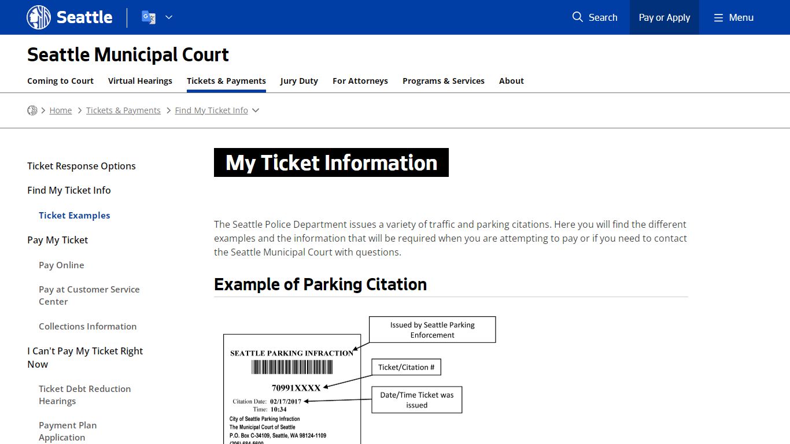Click the Seattle Municipal Court title
The height and width of the screenshot is (444, 790).
coord(128,55)
